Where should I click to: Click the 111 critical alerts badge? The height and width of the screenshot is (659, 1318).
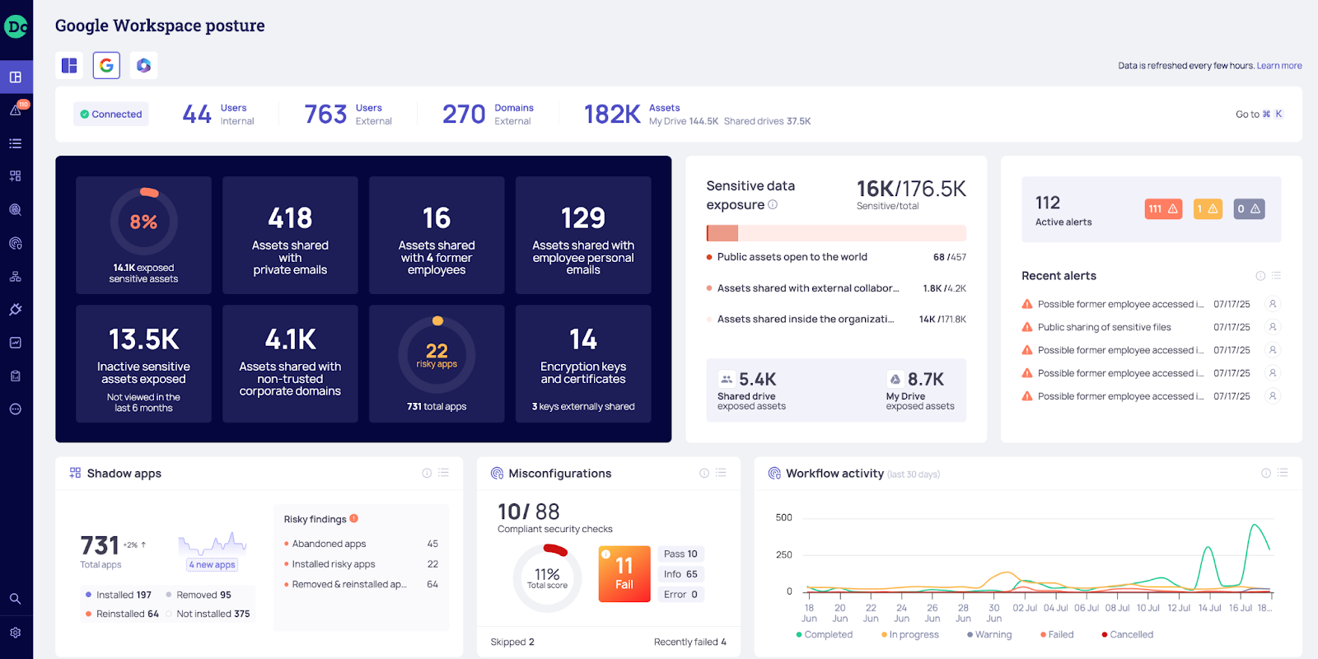1163,209
